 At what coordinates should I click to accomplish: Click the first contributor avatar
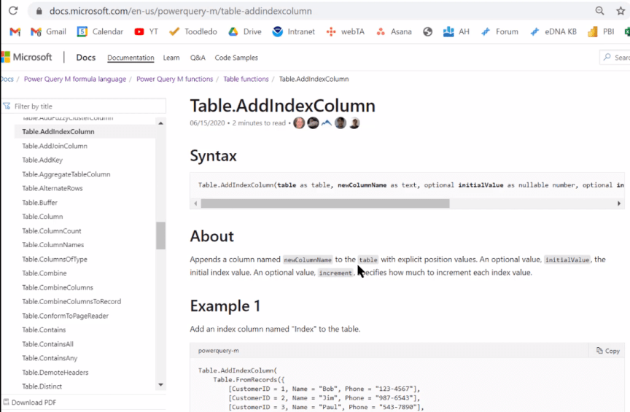click(x=299, y=123)
